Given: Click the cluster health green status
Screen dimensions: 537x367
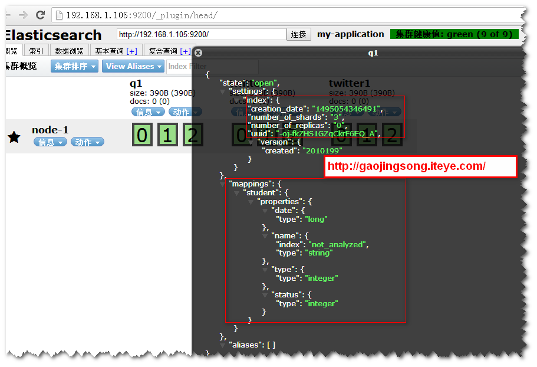Looking at the screenshot, I should (454, 34).
